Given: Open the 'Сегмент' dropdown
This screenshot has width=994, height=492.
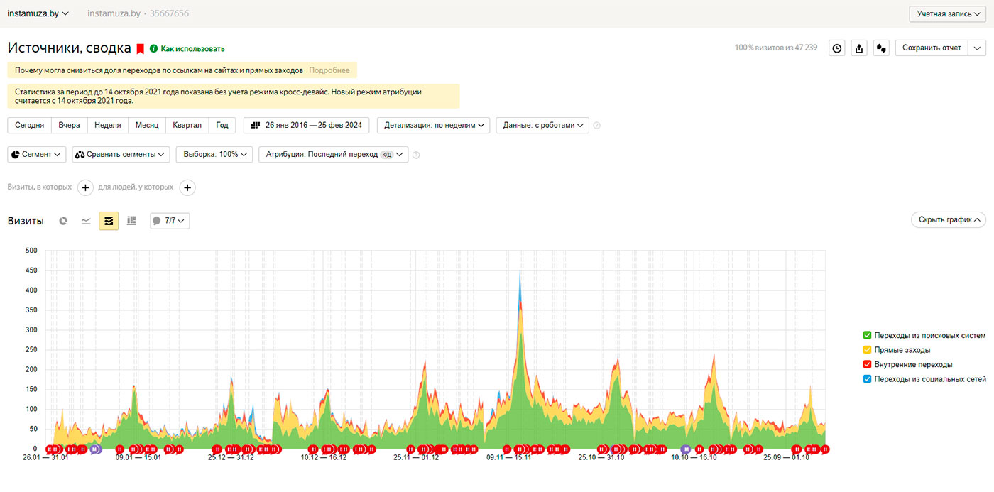Looking at the screenshot, I should pos(37,154).
